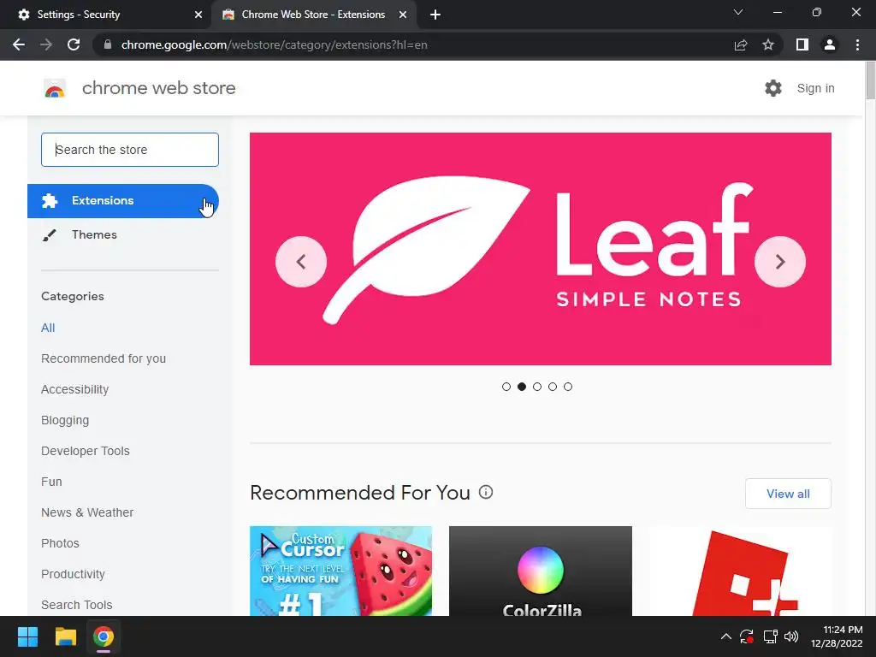Open a new browser tab
The width and height of the screenshot is (876, 657).
pyautogui.click(x=435, y=15)
